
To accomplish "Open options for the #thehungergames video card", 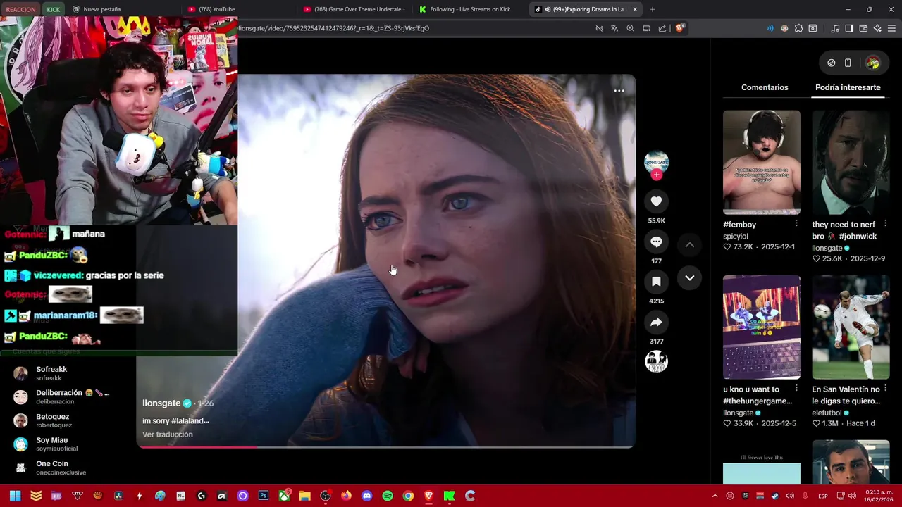I will pyautogui.click(x=796, y=389).
